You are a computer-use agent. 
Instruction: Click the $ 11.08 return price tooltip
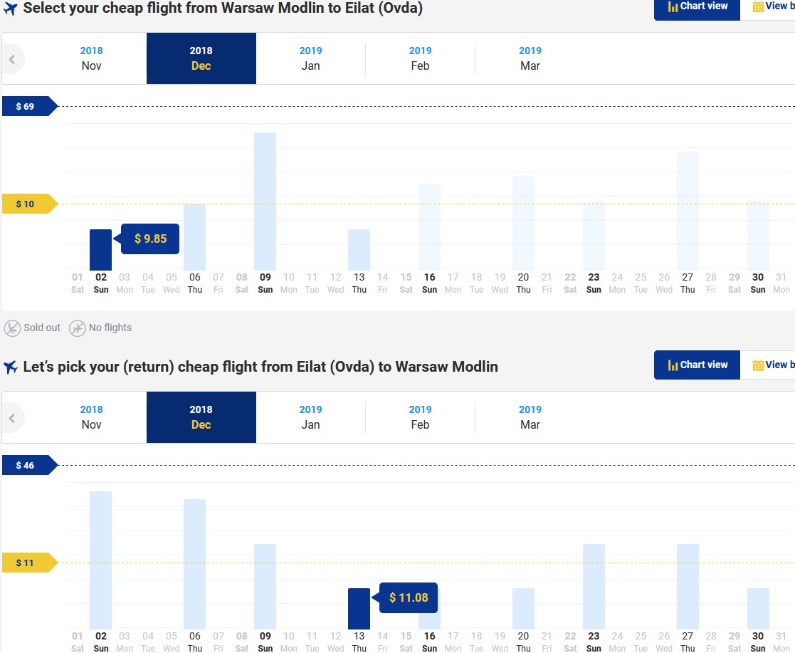coord(408,597)
